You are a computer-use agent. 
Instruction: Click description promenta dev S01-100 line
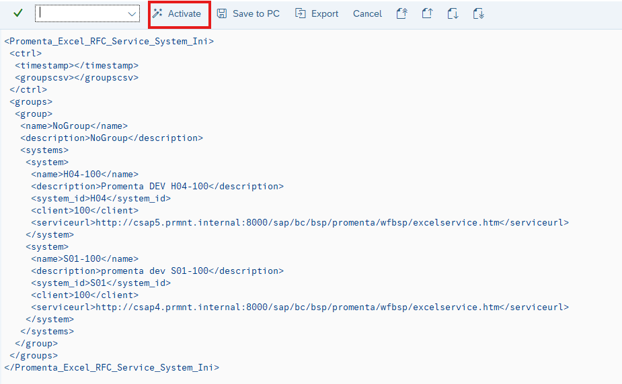coord(157,271)
